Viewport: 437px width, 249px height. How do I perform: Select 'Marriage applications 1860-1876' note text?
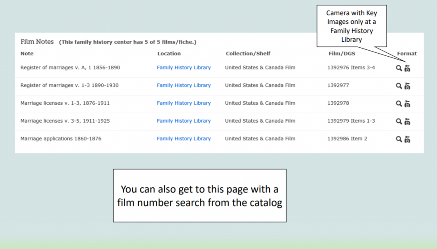pos(61,139)
